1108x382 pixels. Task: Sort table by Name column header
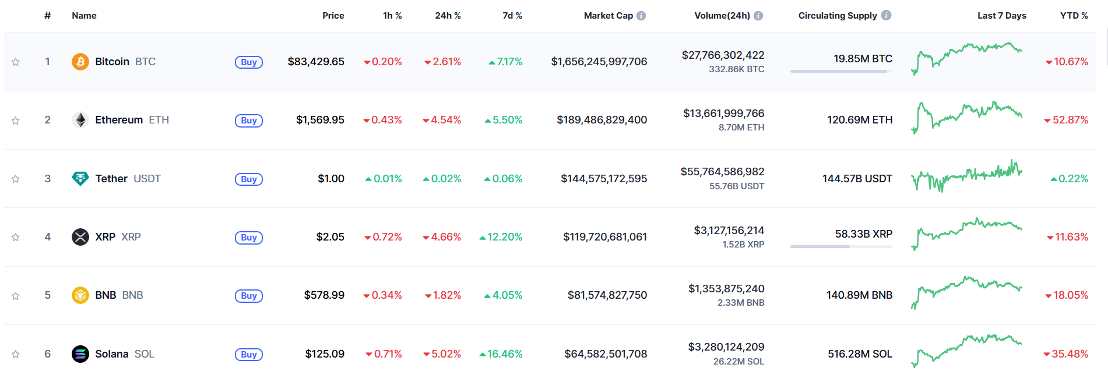pos(84,16)
